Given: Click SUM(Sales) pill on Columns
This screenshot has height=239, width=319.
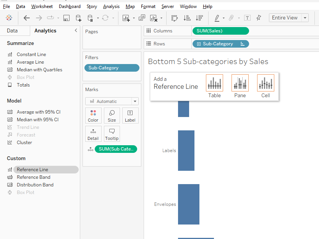Looking at the screenshot, I should point(221,31).
